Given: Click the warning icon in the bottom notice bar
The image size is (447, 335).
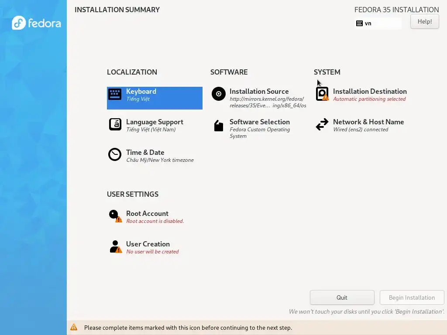Looking at the screenshot, I should (x=74, y=327).
